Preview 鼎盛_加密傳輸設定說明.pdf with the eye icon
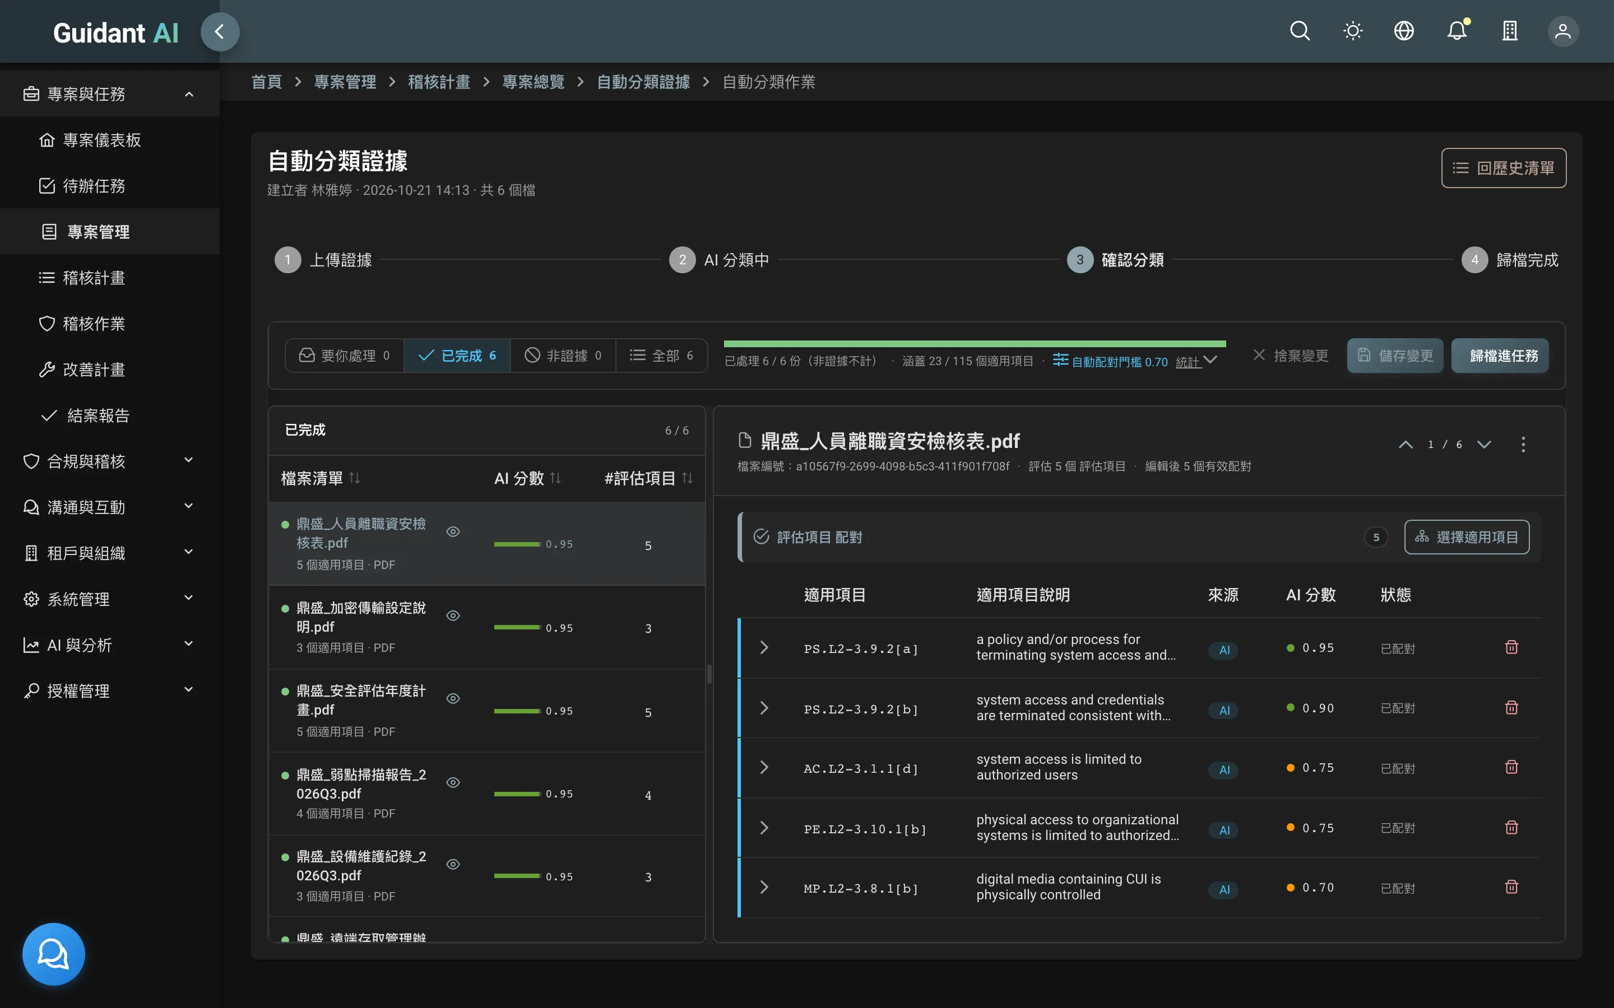Screen dimensions: 1614x1008 [x=453, y=615]
